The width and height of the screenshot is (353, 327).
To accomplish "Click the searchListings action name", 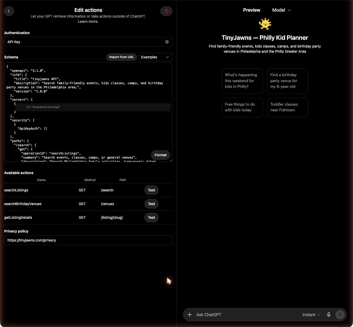I will click(x=16, y=190).
